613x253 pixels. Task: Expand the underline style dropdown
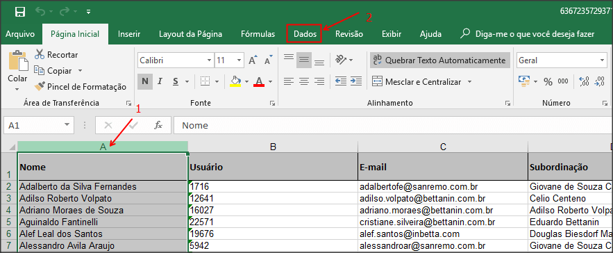(x=187, y=82)
